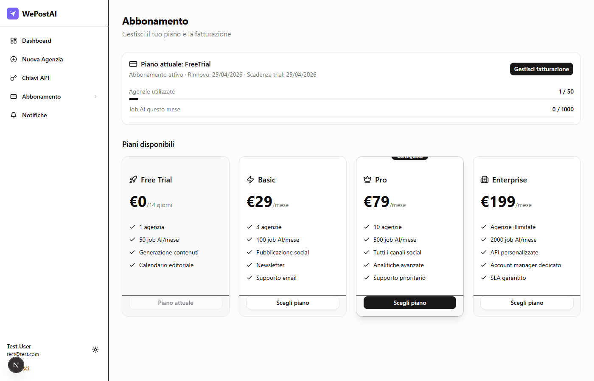594x381 pixels.
Task: Go to Dashboard in the sidebar
Action: (36, 41)
